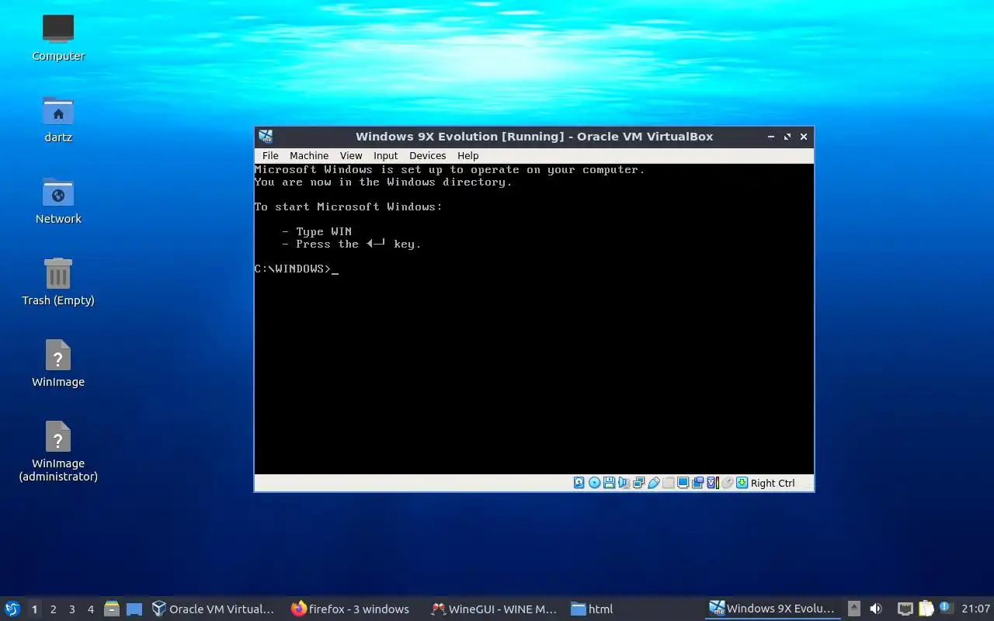The width and height of the screenshot is (994, 621).
Task: Select the WinImage (administrator) desktop shortcut
Action: 58,451
